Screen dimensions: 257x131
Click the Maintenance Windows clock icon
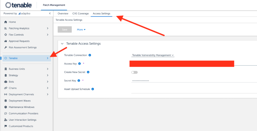click(x=6, y=107)
